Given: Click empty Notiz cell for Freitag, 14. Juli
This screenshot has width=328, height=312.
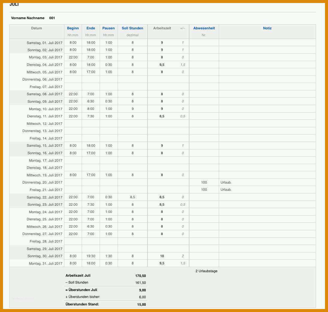Looking at the screenshot, I should [267, 138].
